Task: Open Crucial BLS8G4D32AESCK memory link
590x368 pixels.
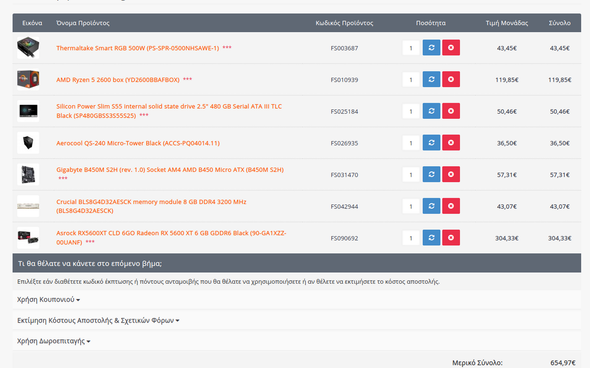Action: 151,206
